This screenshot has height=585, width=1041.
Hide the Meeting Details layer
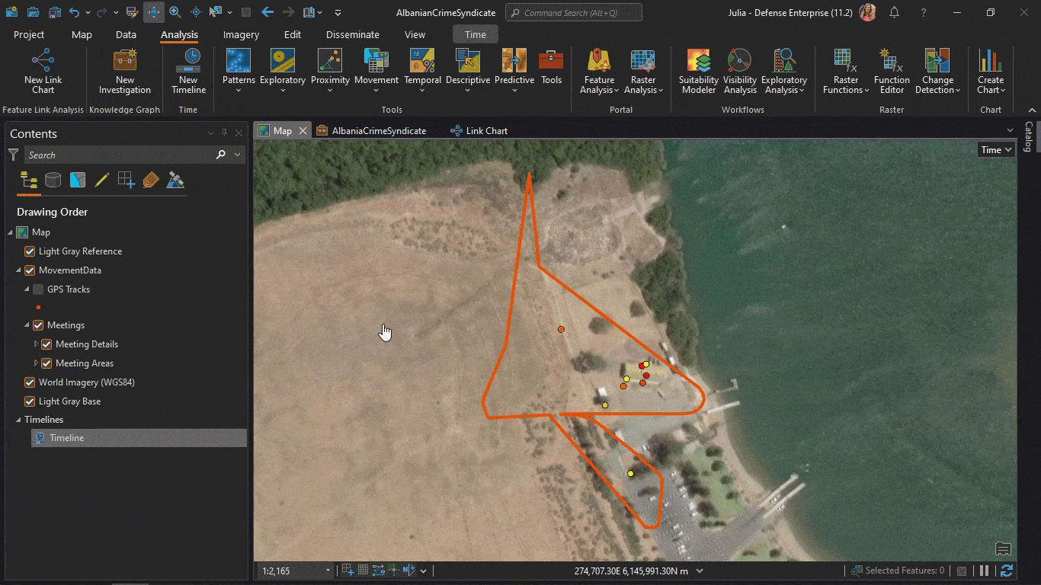46,344
